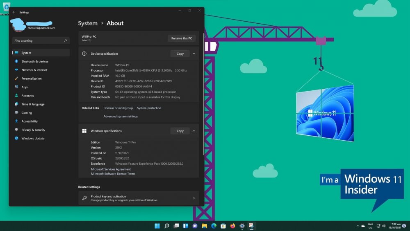410x231 pixels.
Task: Click the System breadcrumb in the header
Action: tap(88, 23)
